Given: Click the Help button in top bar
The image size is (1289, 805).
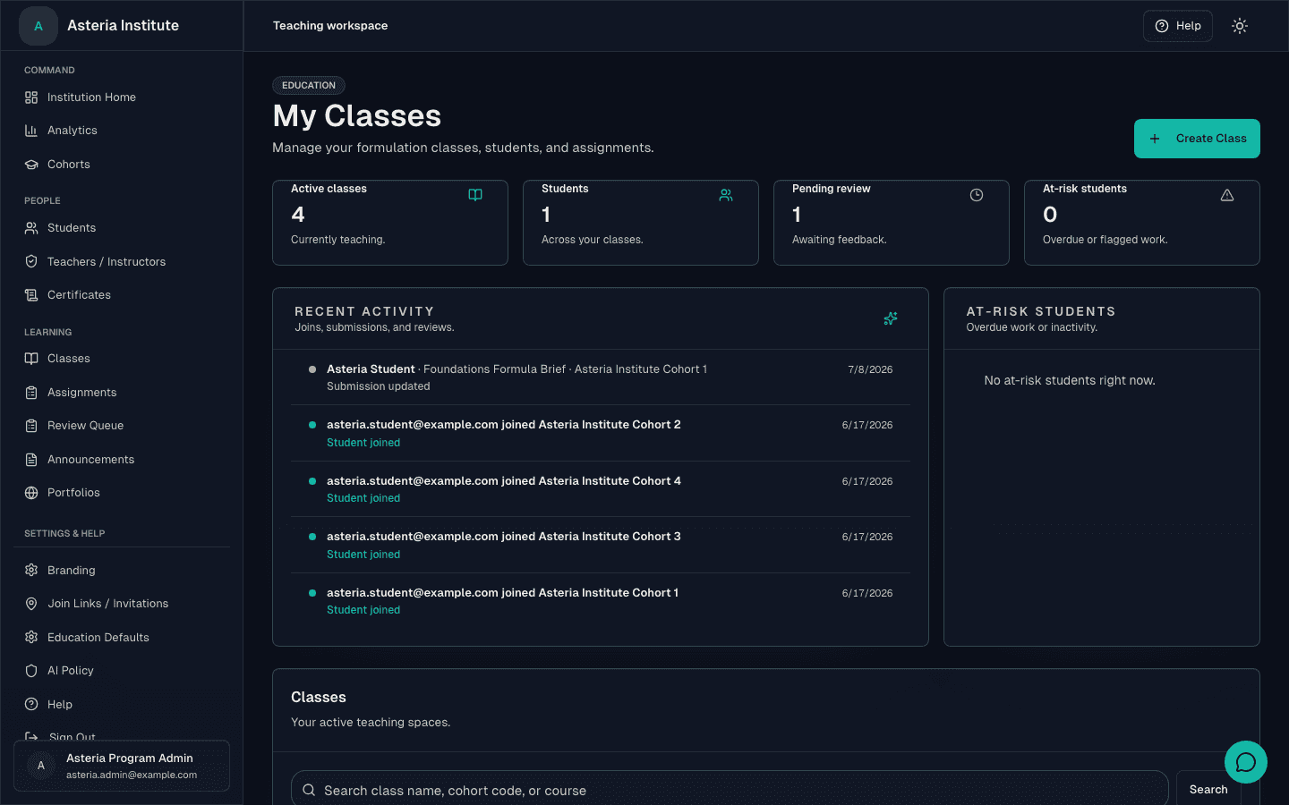Looking at the screenshot, I should [1178, 26].
